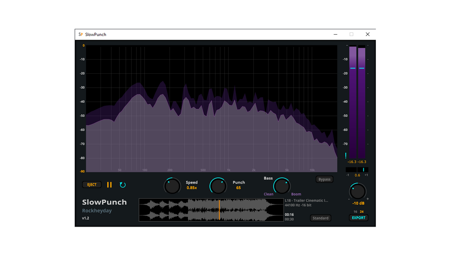Click the Rockheyday developer name

[x=97, y=210]
